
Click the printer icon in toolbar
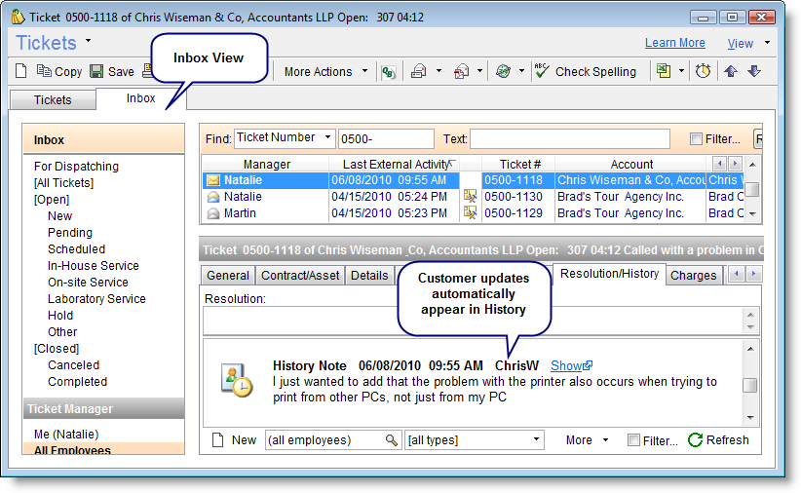418,71
